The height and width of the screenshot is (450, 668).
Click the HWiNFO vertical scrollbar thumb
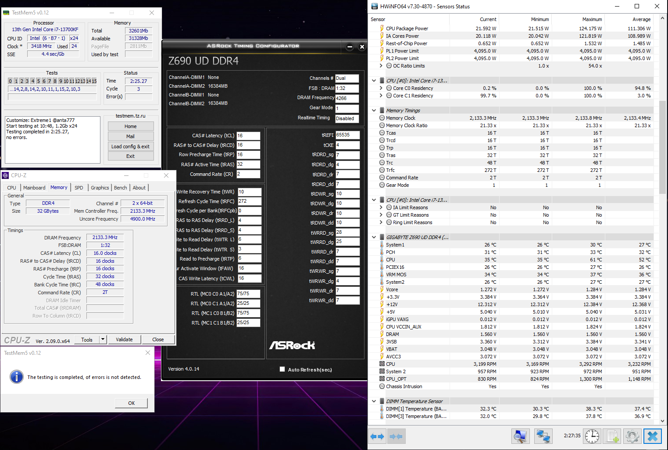pos(663,147)
